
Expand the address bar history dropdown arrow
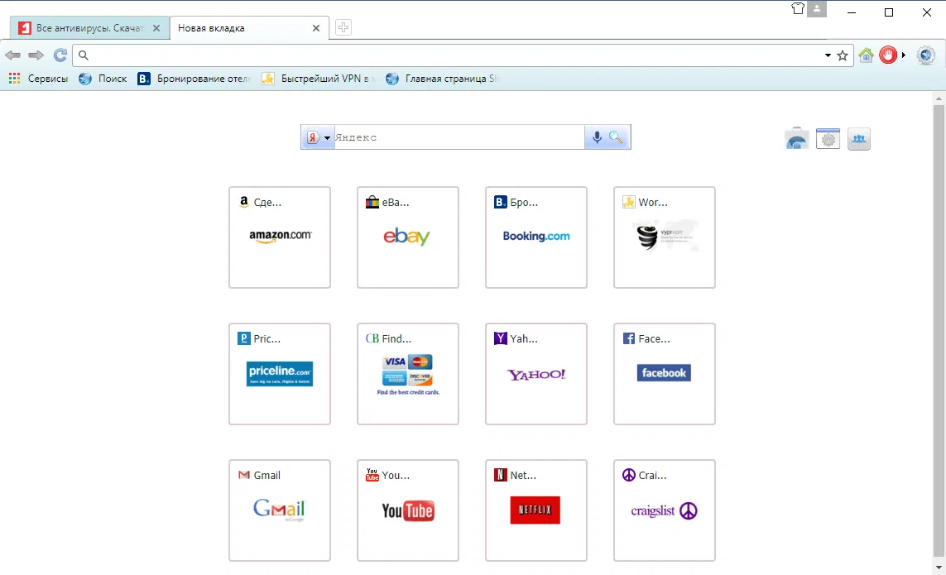coord(828,55)
